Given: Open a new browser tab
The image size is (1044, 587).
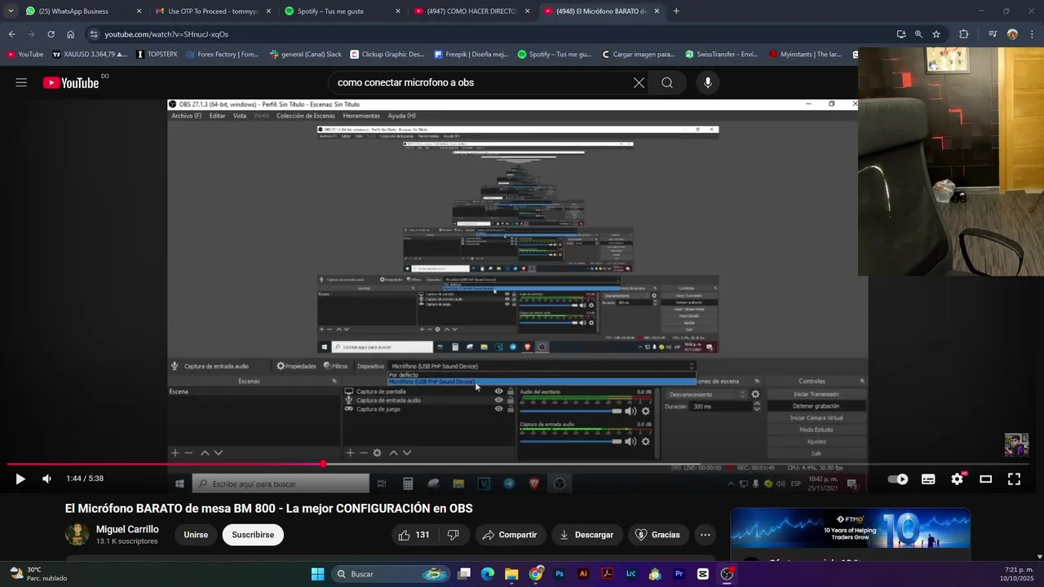Looking at the screenshot, I should pos(676,11).
